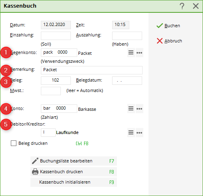Image resolution: width=203 pixels, height=196 pixels.
Task: Click the Mwst. input field
Action: (x=51, y=91)
